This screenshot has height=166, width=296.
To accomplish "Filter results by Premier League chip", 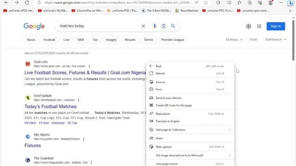I will click(173, 40).
